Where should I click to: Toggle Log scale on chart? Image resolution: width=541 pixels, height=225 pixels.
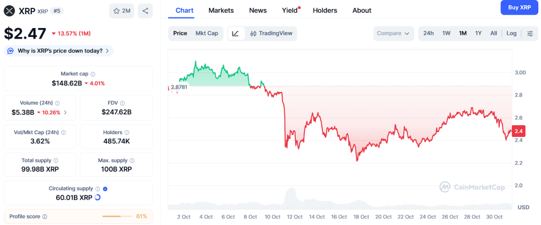[511, 33]
